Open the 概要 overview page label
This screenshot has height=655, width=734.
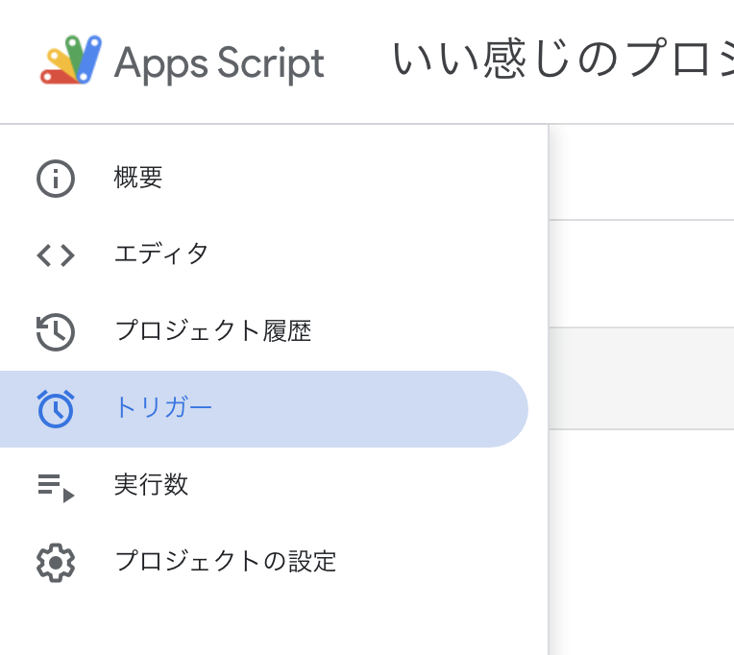tap(138, 178)
